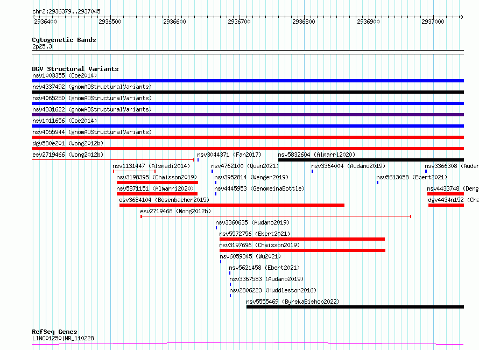
Task: Select the red bar under nsv5572756
Action: coord(302,239)
